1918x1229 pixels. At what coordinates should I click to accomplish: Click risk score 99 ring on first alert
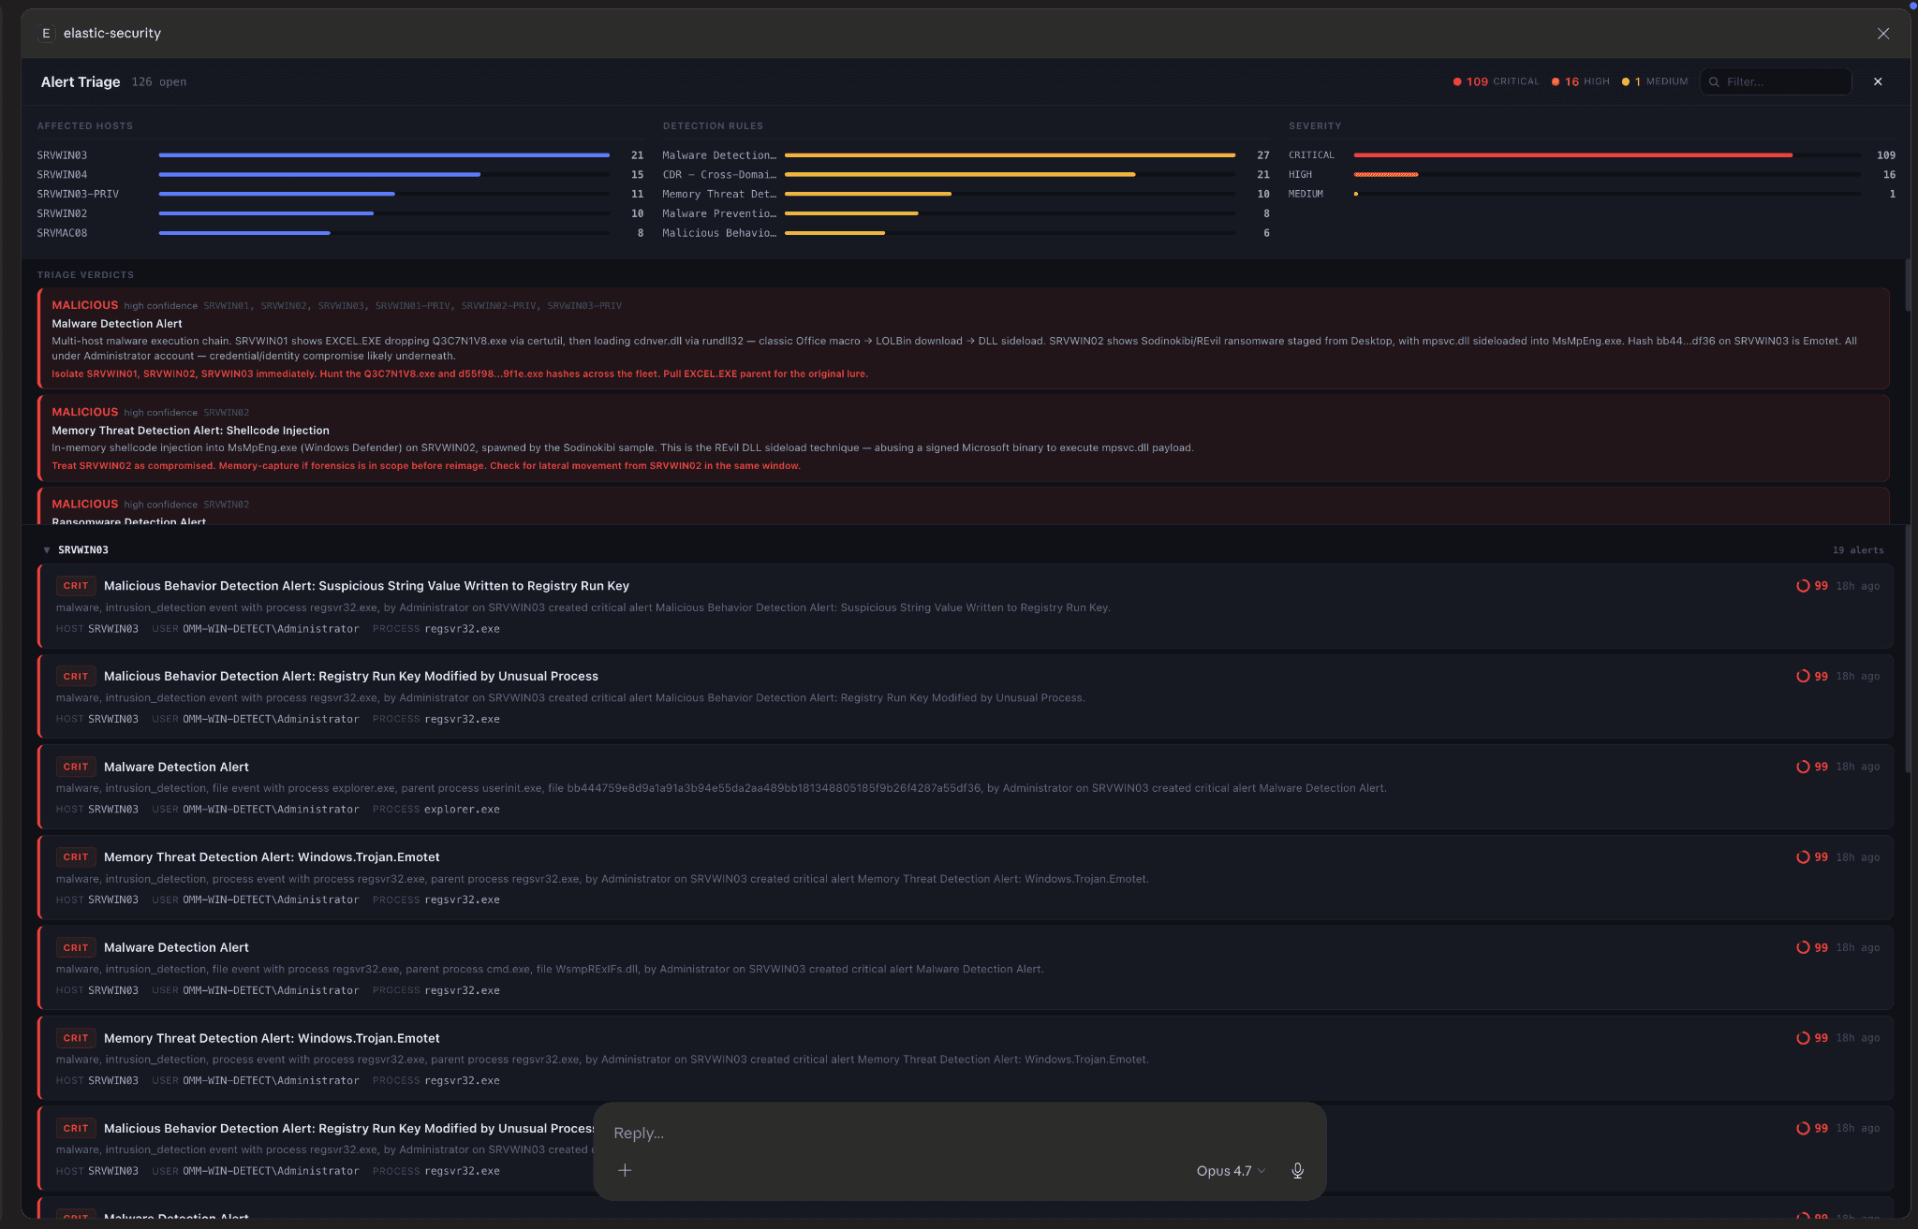pos(1802,586)
